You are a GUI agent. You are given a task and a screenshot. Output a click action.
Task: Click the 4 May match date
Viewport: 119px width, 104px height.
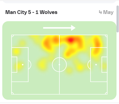pos(106,12)
